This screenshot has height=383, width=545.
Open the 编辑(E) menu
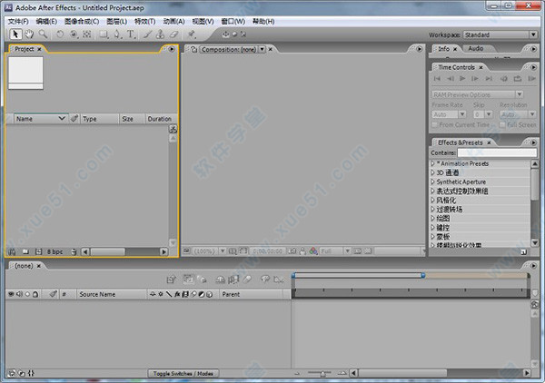[x=46, y=22]
